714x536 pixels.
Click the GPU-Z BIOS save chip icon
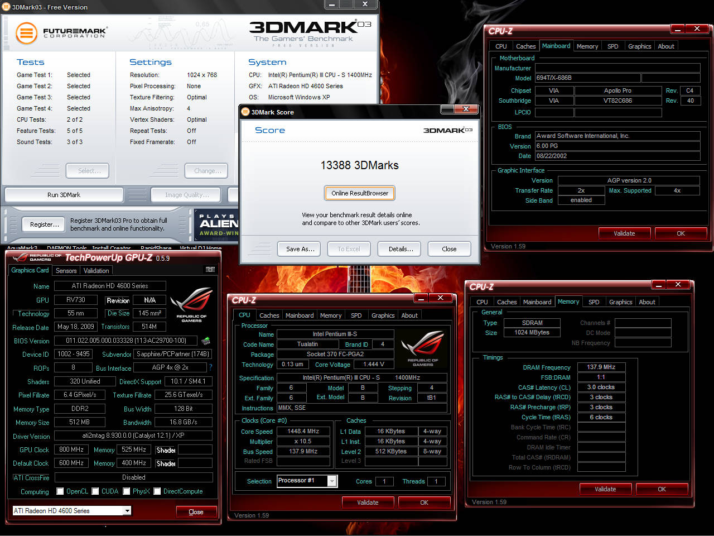tap(206, 341)
